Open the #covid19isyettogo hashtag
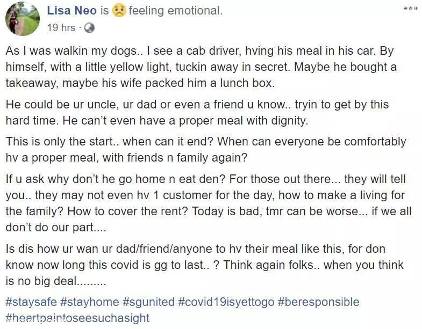Viewport: 422px width, 329px height. click(226, 302)
